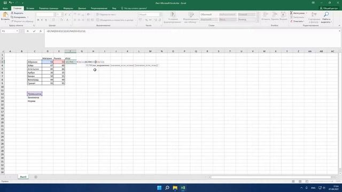This screenshot has height=192, width=342.
Task: Click cell containing Превышена
Action: [x=34, y=94]
